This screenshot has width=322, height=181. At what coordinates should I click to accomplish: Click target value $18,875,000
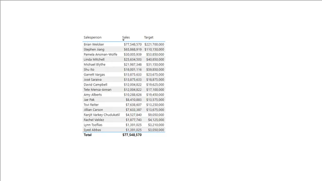pos(155,79)
